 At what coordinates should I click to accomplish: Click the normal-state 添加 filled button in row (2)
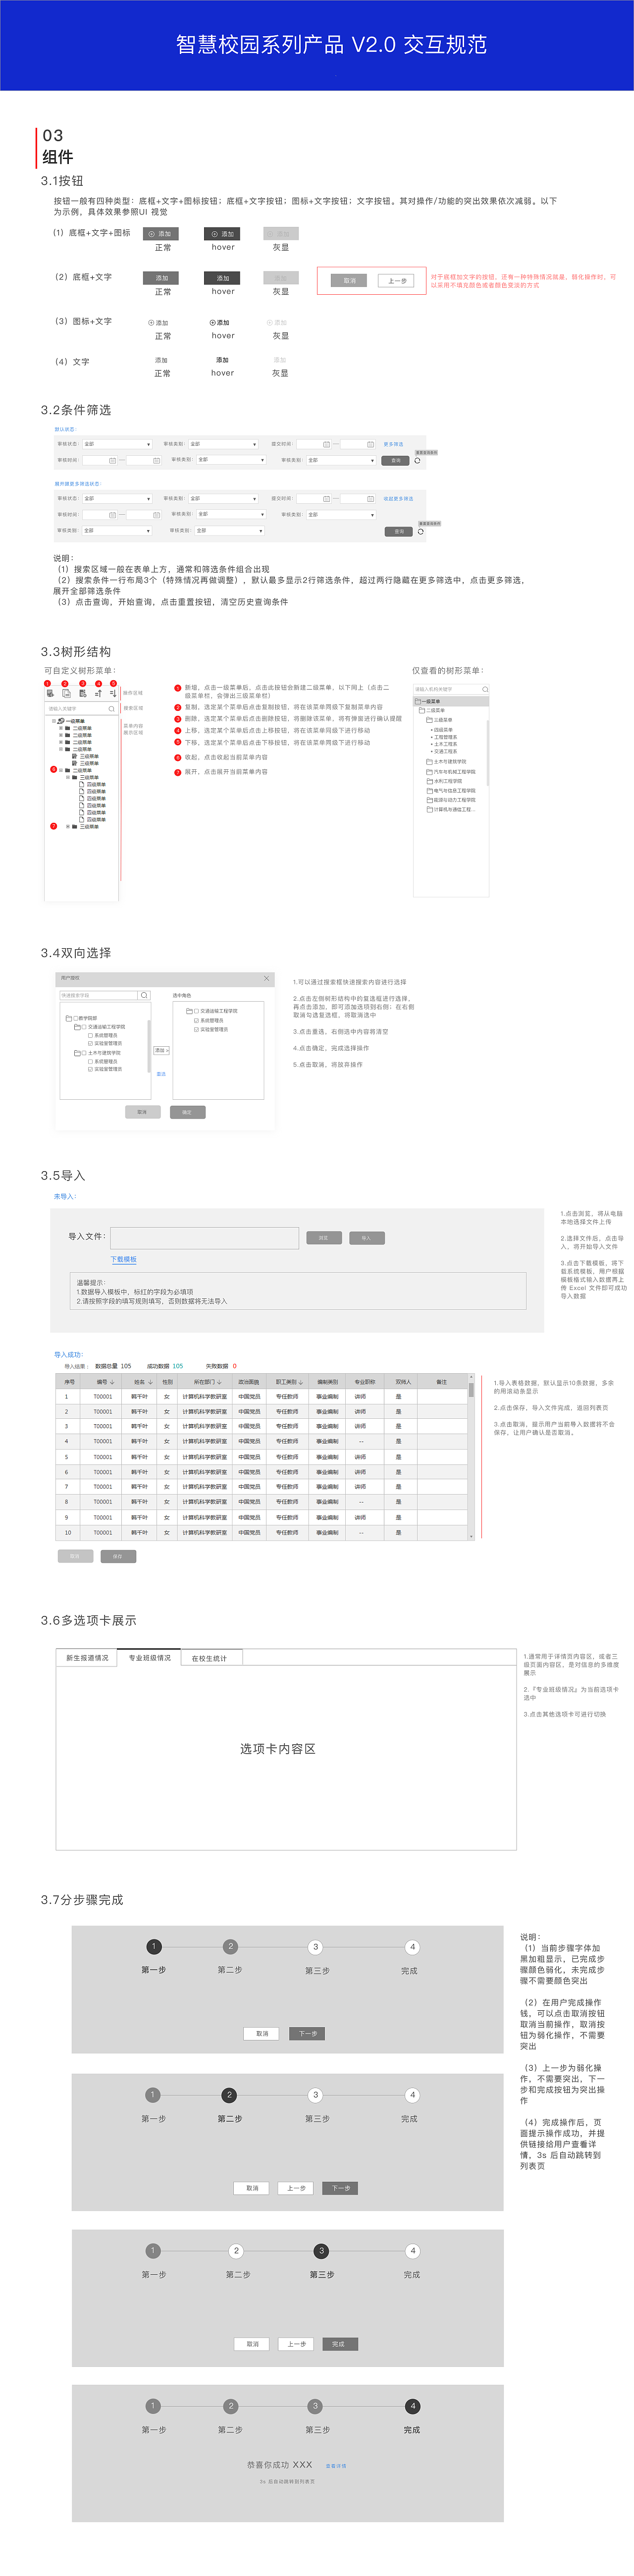162,278
